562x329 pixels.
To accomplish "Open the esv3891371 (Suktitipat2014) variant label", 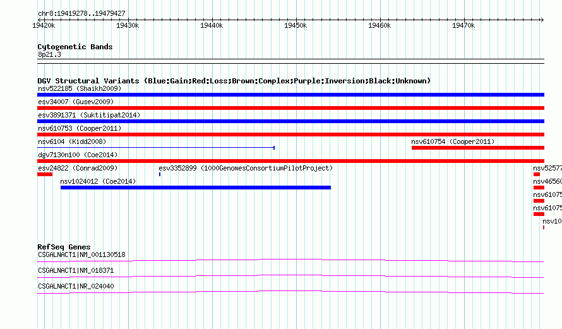I will tap(89, 115).
